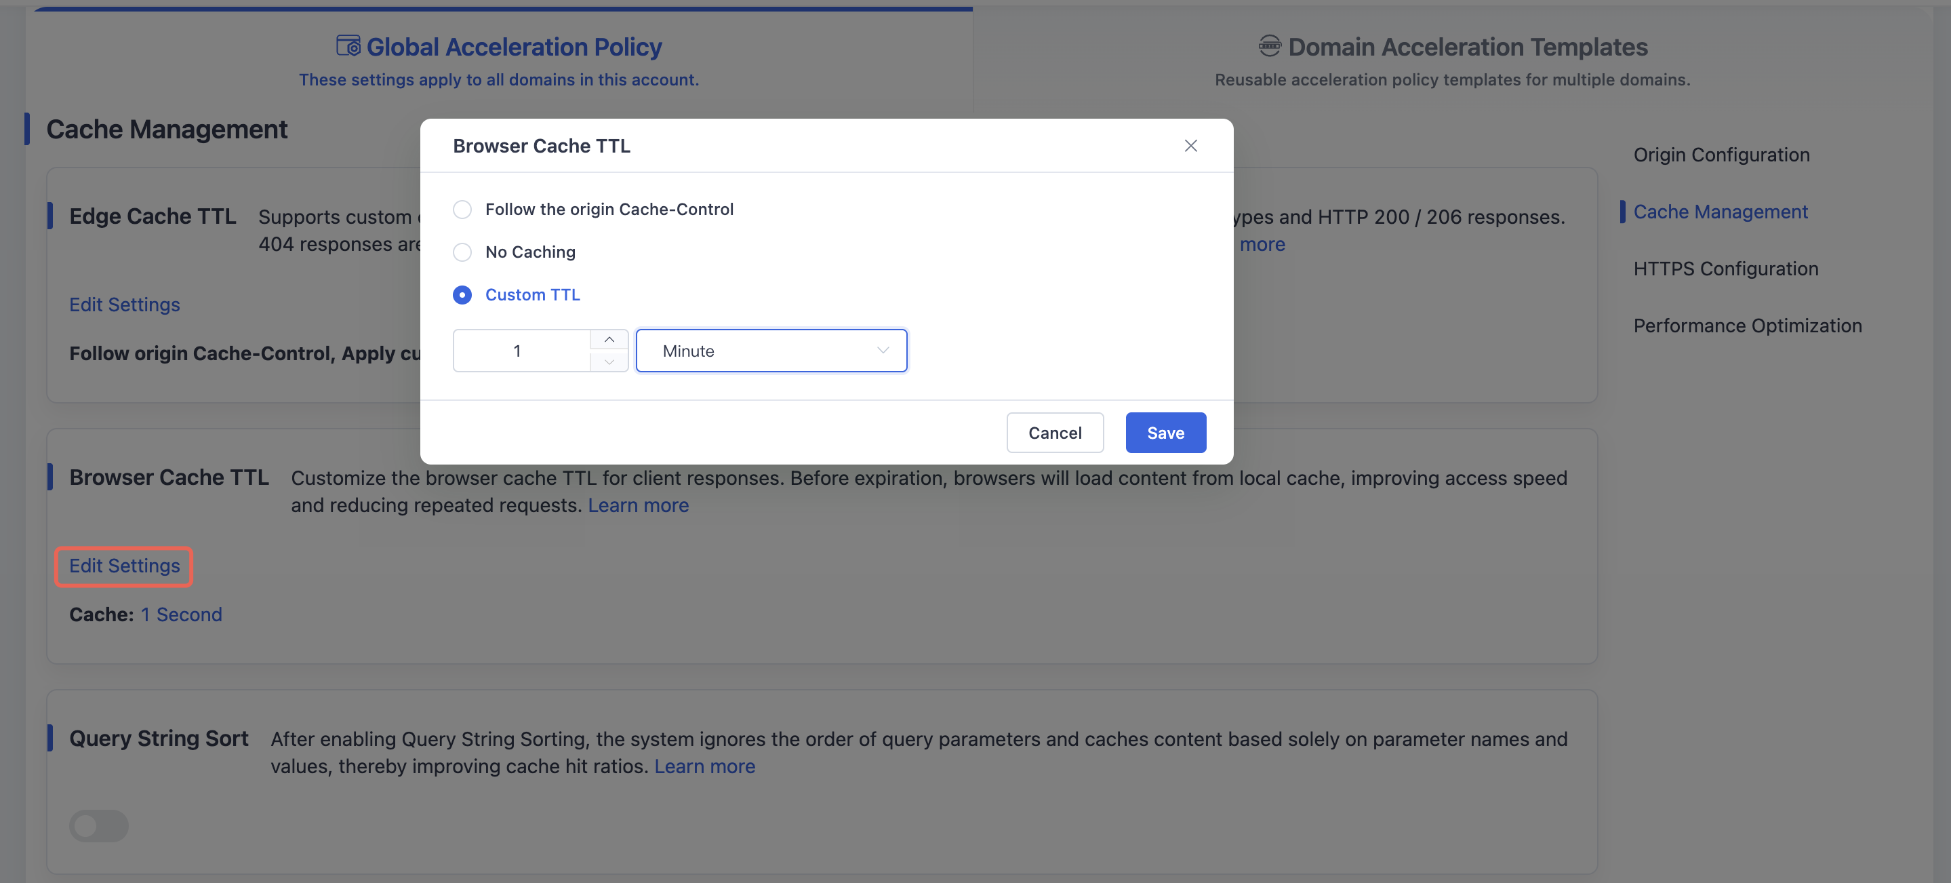Image resolution: width=1951 pixels, height=883 pixels.
Task: Go to Performance Optimization section
Action: [x=1747, y=325]
